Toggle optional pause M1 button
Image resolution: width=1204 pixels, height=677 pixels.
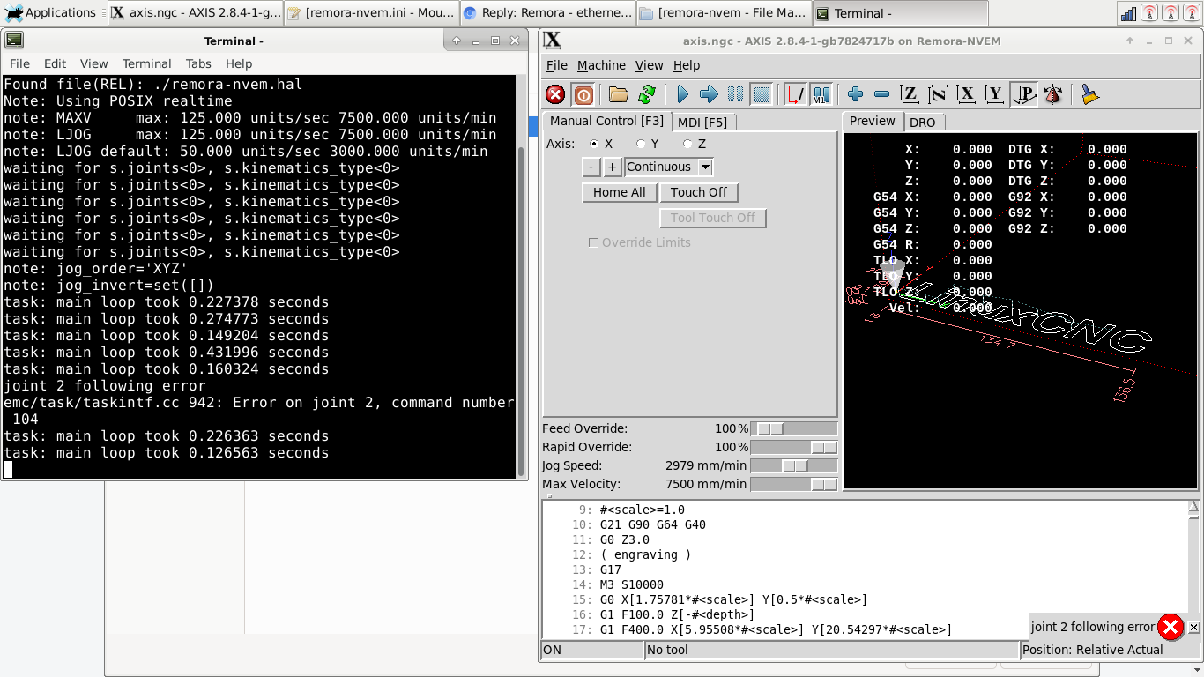point(821,94)
